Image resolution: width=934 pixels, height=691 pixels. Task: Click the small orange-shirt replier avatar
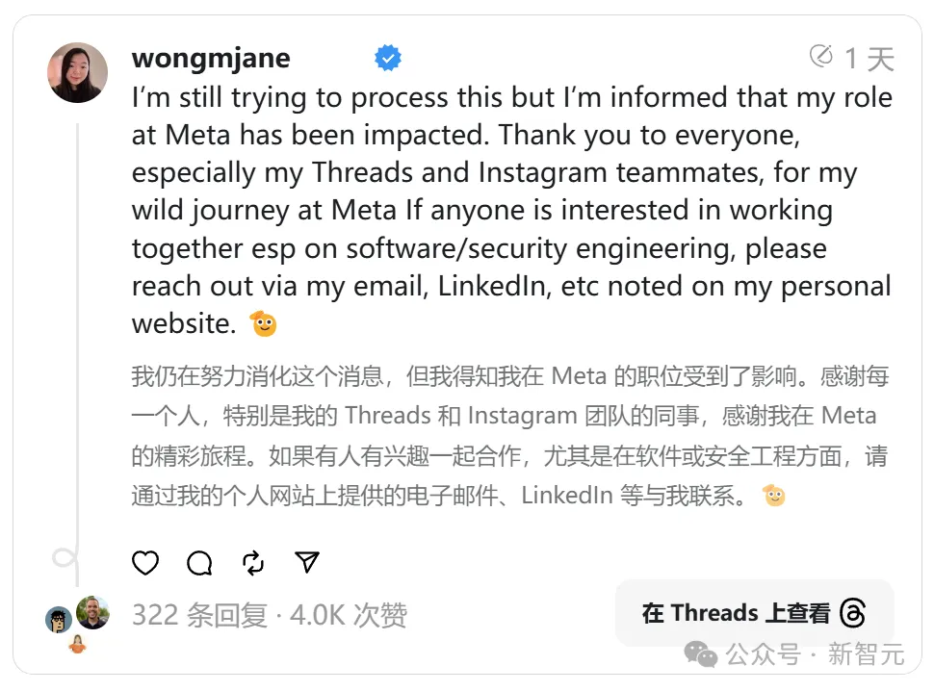[x=77, y=644]
